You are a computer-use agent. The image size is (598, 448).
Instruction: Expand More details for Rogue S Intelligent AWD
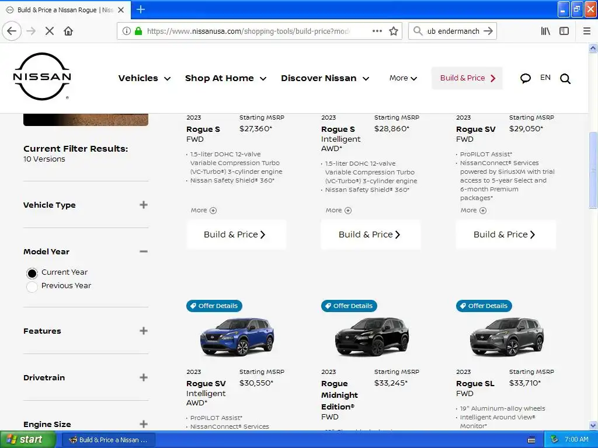pyautogui.click(x=339, y=210)
